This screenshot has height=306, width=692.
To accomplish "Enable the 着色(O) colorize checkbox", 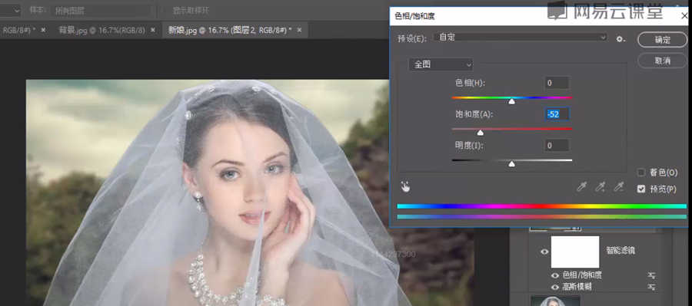I will coord(641,172).
